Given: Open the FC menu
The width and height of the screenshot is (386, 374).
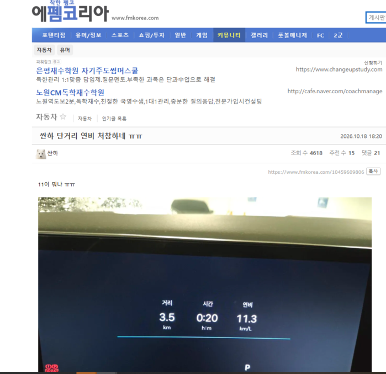Looking at the screenshot, I should [320, 35].
